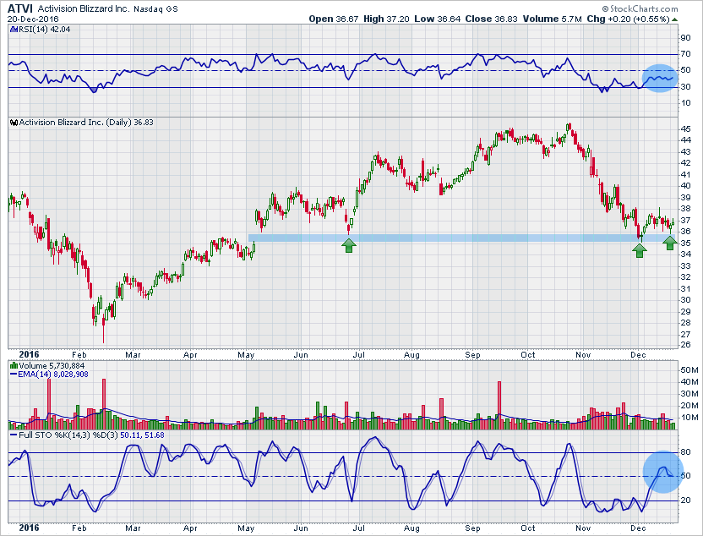The width and height of the screenshot is (703, 536).
Task: Click the small icon beside the Volume label
Action: click(x=14, y=366)
